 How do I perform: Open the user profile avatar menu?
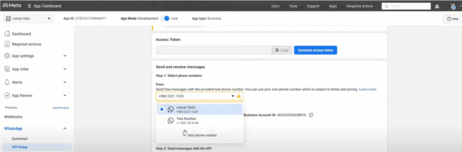pos(453,6)
